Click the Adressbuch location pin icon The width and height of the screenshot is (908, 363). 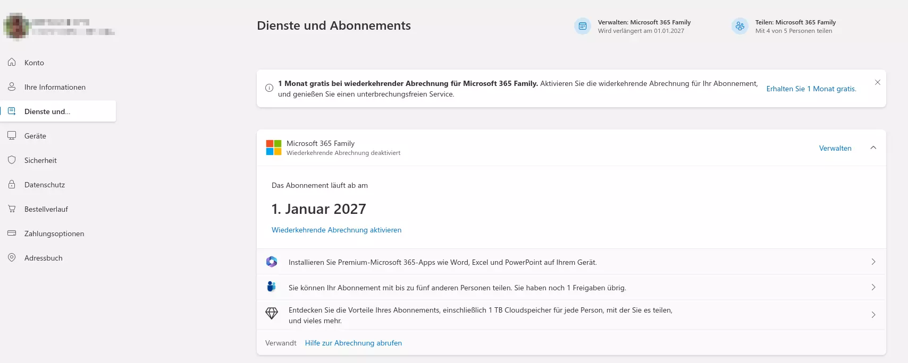tap(12, 257)
